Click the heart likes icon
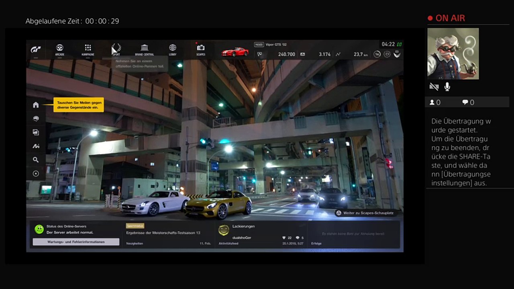The image size is (514, 289). (x=284, y=238)
